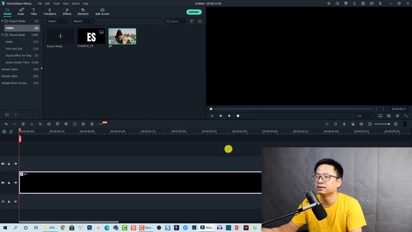412x232 pixels.
Task: Hide the empty upper video track
Action: pos(15,164)
